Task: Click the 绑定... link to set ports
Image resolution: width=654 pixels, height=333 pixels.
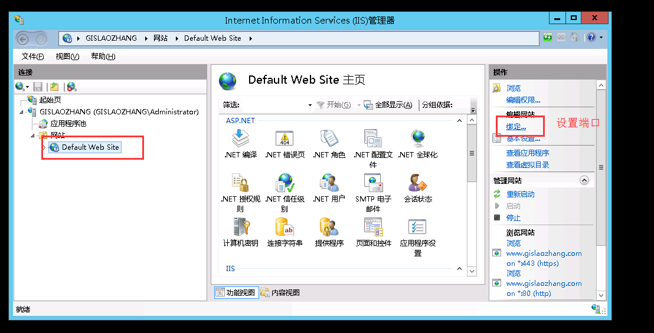Action: (x=516, y=127)
